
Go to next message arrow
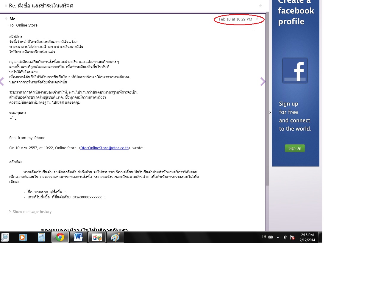pos(263,81)
